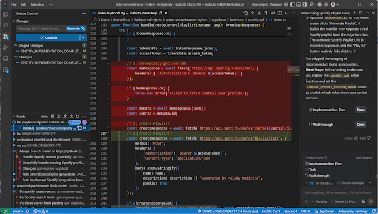Close the index.ts diff tab

point(166,13)
